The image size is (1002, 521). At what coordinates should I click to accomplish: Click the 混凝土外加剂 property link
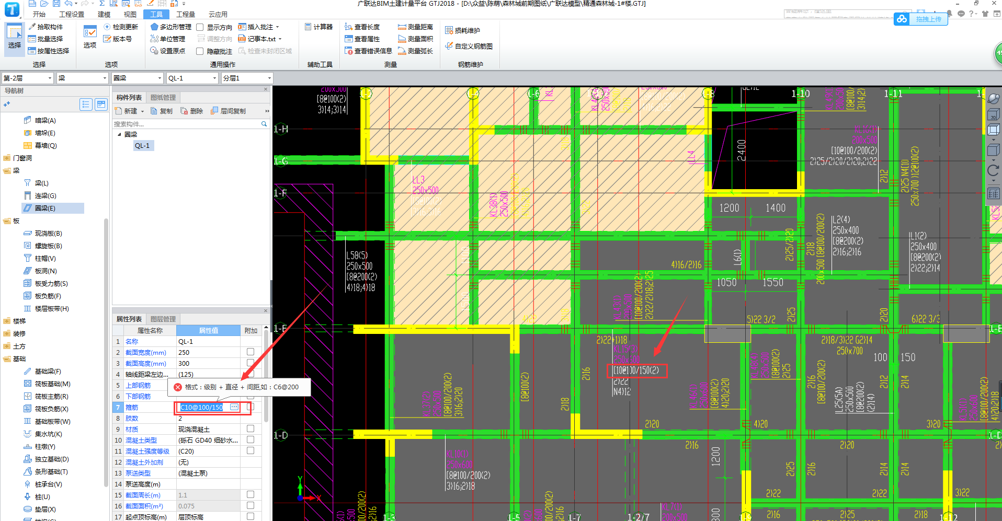[144, 462]
